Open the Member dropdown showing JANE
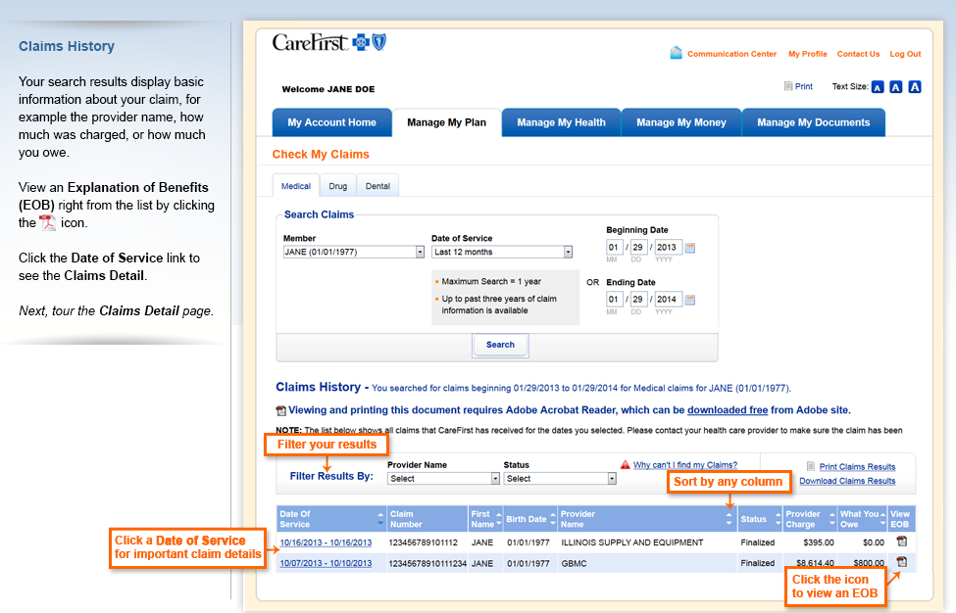Screen dimensions: 956x613 click(x=354, y=252)
